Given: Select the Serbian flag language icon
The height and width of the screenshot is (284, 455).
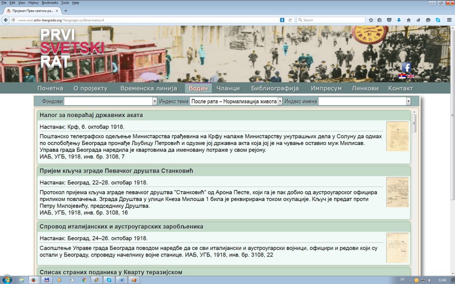Looking at the screenshot, I should coord(402,76).
